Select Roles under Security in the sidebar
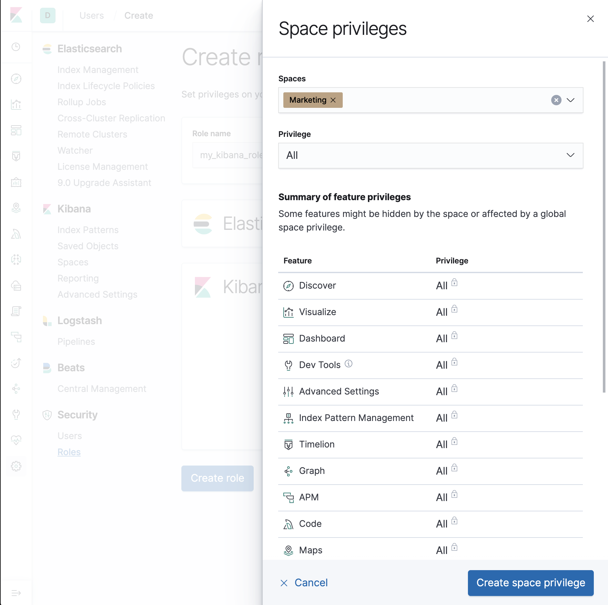Image resolution: width=608 pixels, height=605 pixels. coord(69,452)
